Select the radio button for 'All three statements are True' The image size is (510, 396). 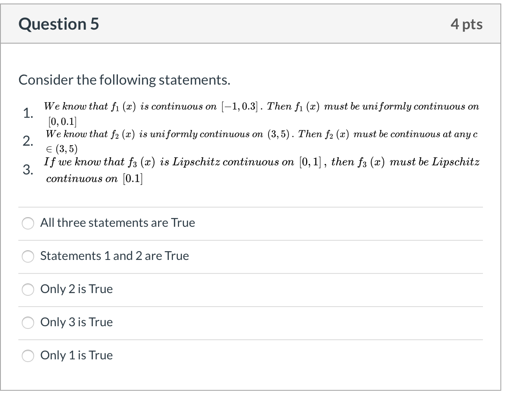click(28, 223)
